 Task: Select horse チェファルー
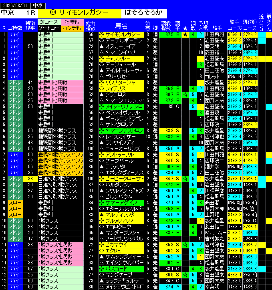tap(121, 58)
